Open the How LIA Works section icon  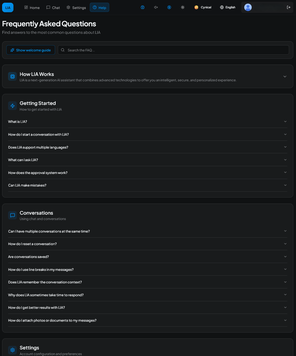[12, 76]
